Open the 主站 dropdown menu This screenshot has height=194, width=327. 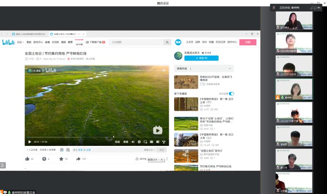[x=20, y=42]
